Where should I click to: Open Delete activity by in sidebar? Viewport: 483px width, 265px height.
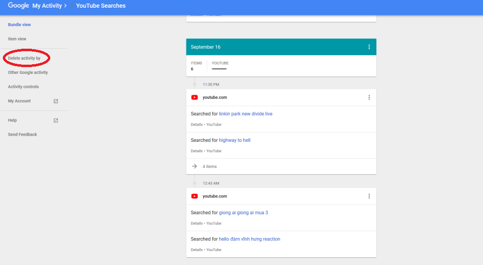click(x=24, y=58)
